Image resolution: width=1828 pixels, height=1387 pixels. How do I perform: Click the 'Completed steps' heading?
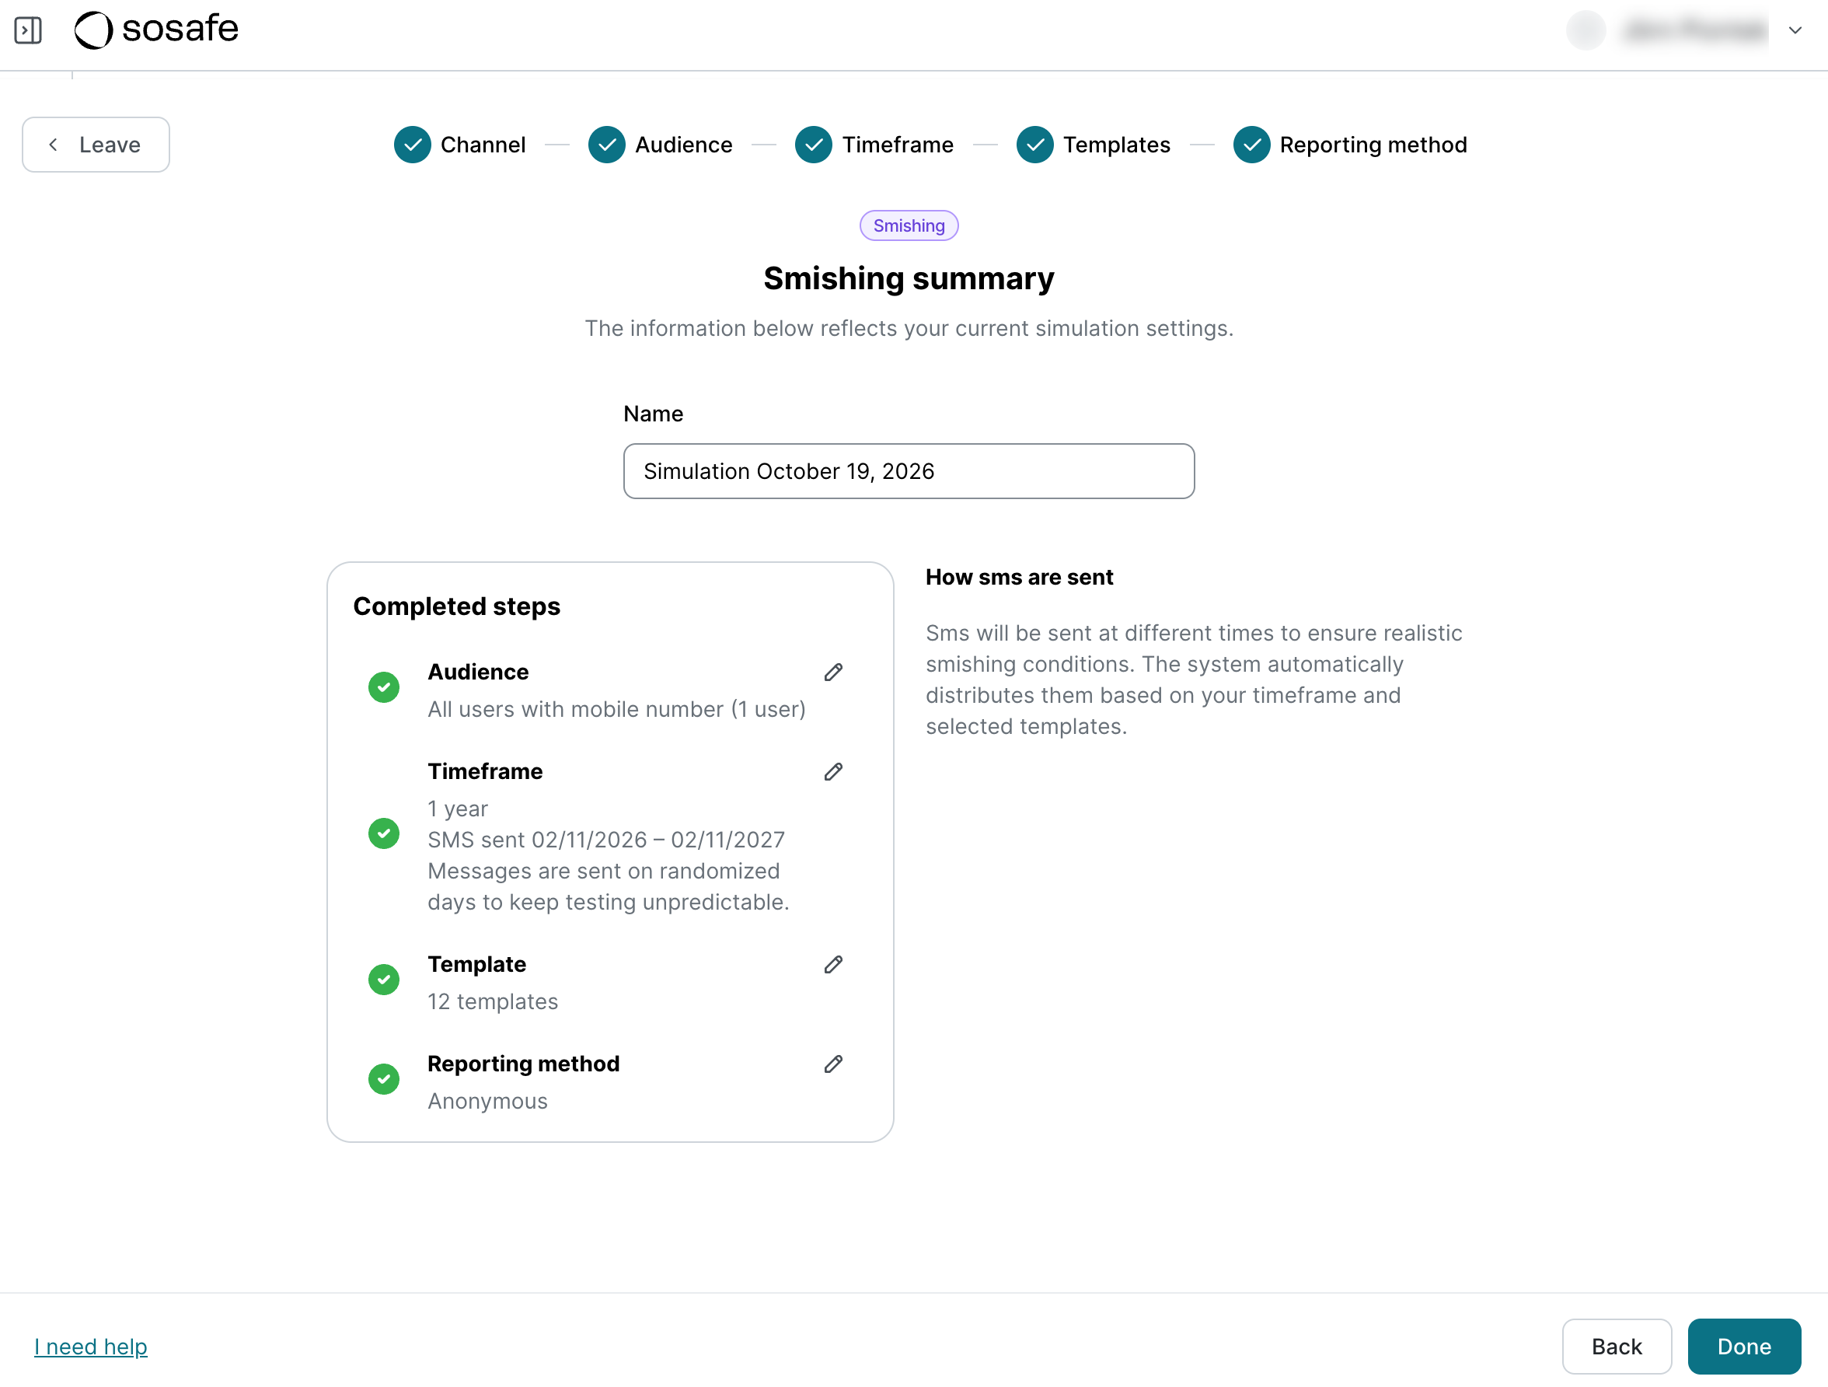coord(456,606)
